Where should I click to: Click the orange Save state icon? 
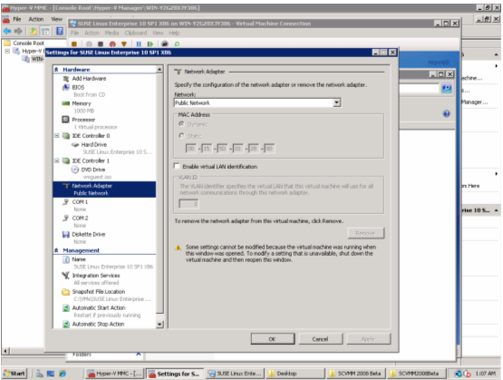(124, 44)
